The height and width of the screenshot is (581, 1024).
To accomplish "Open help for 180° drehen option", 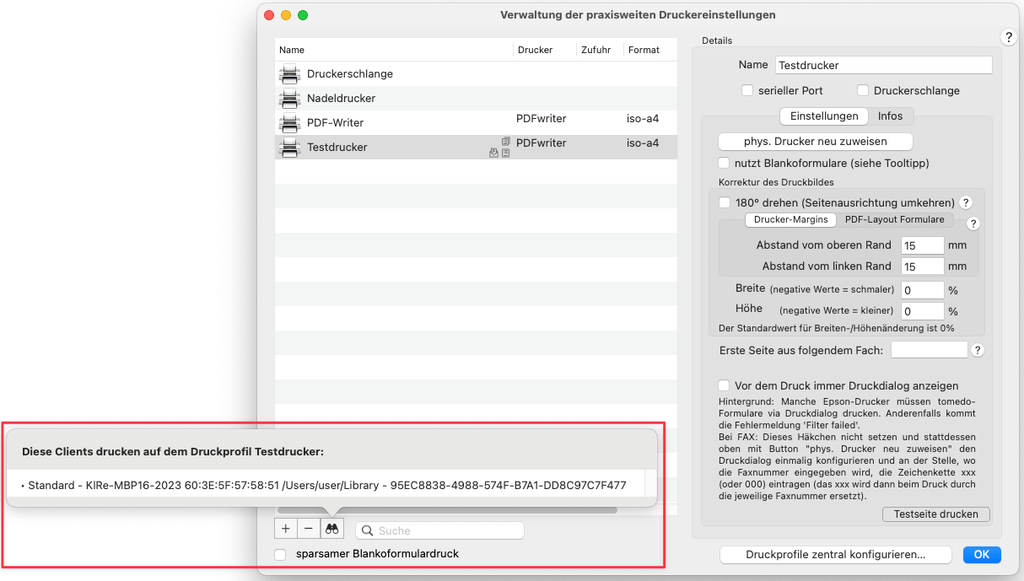I will pos(967,202).
